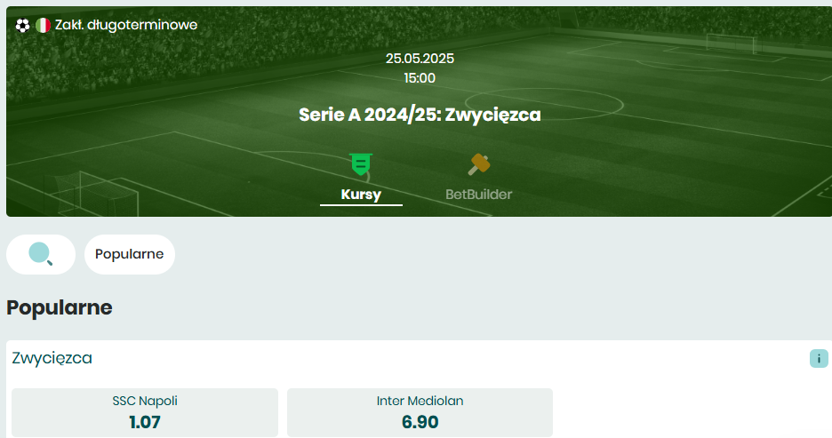Click the green Kursy odds icon
This screenshot has width=832, height=438.
coord(361,164)
